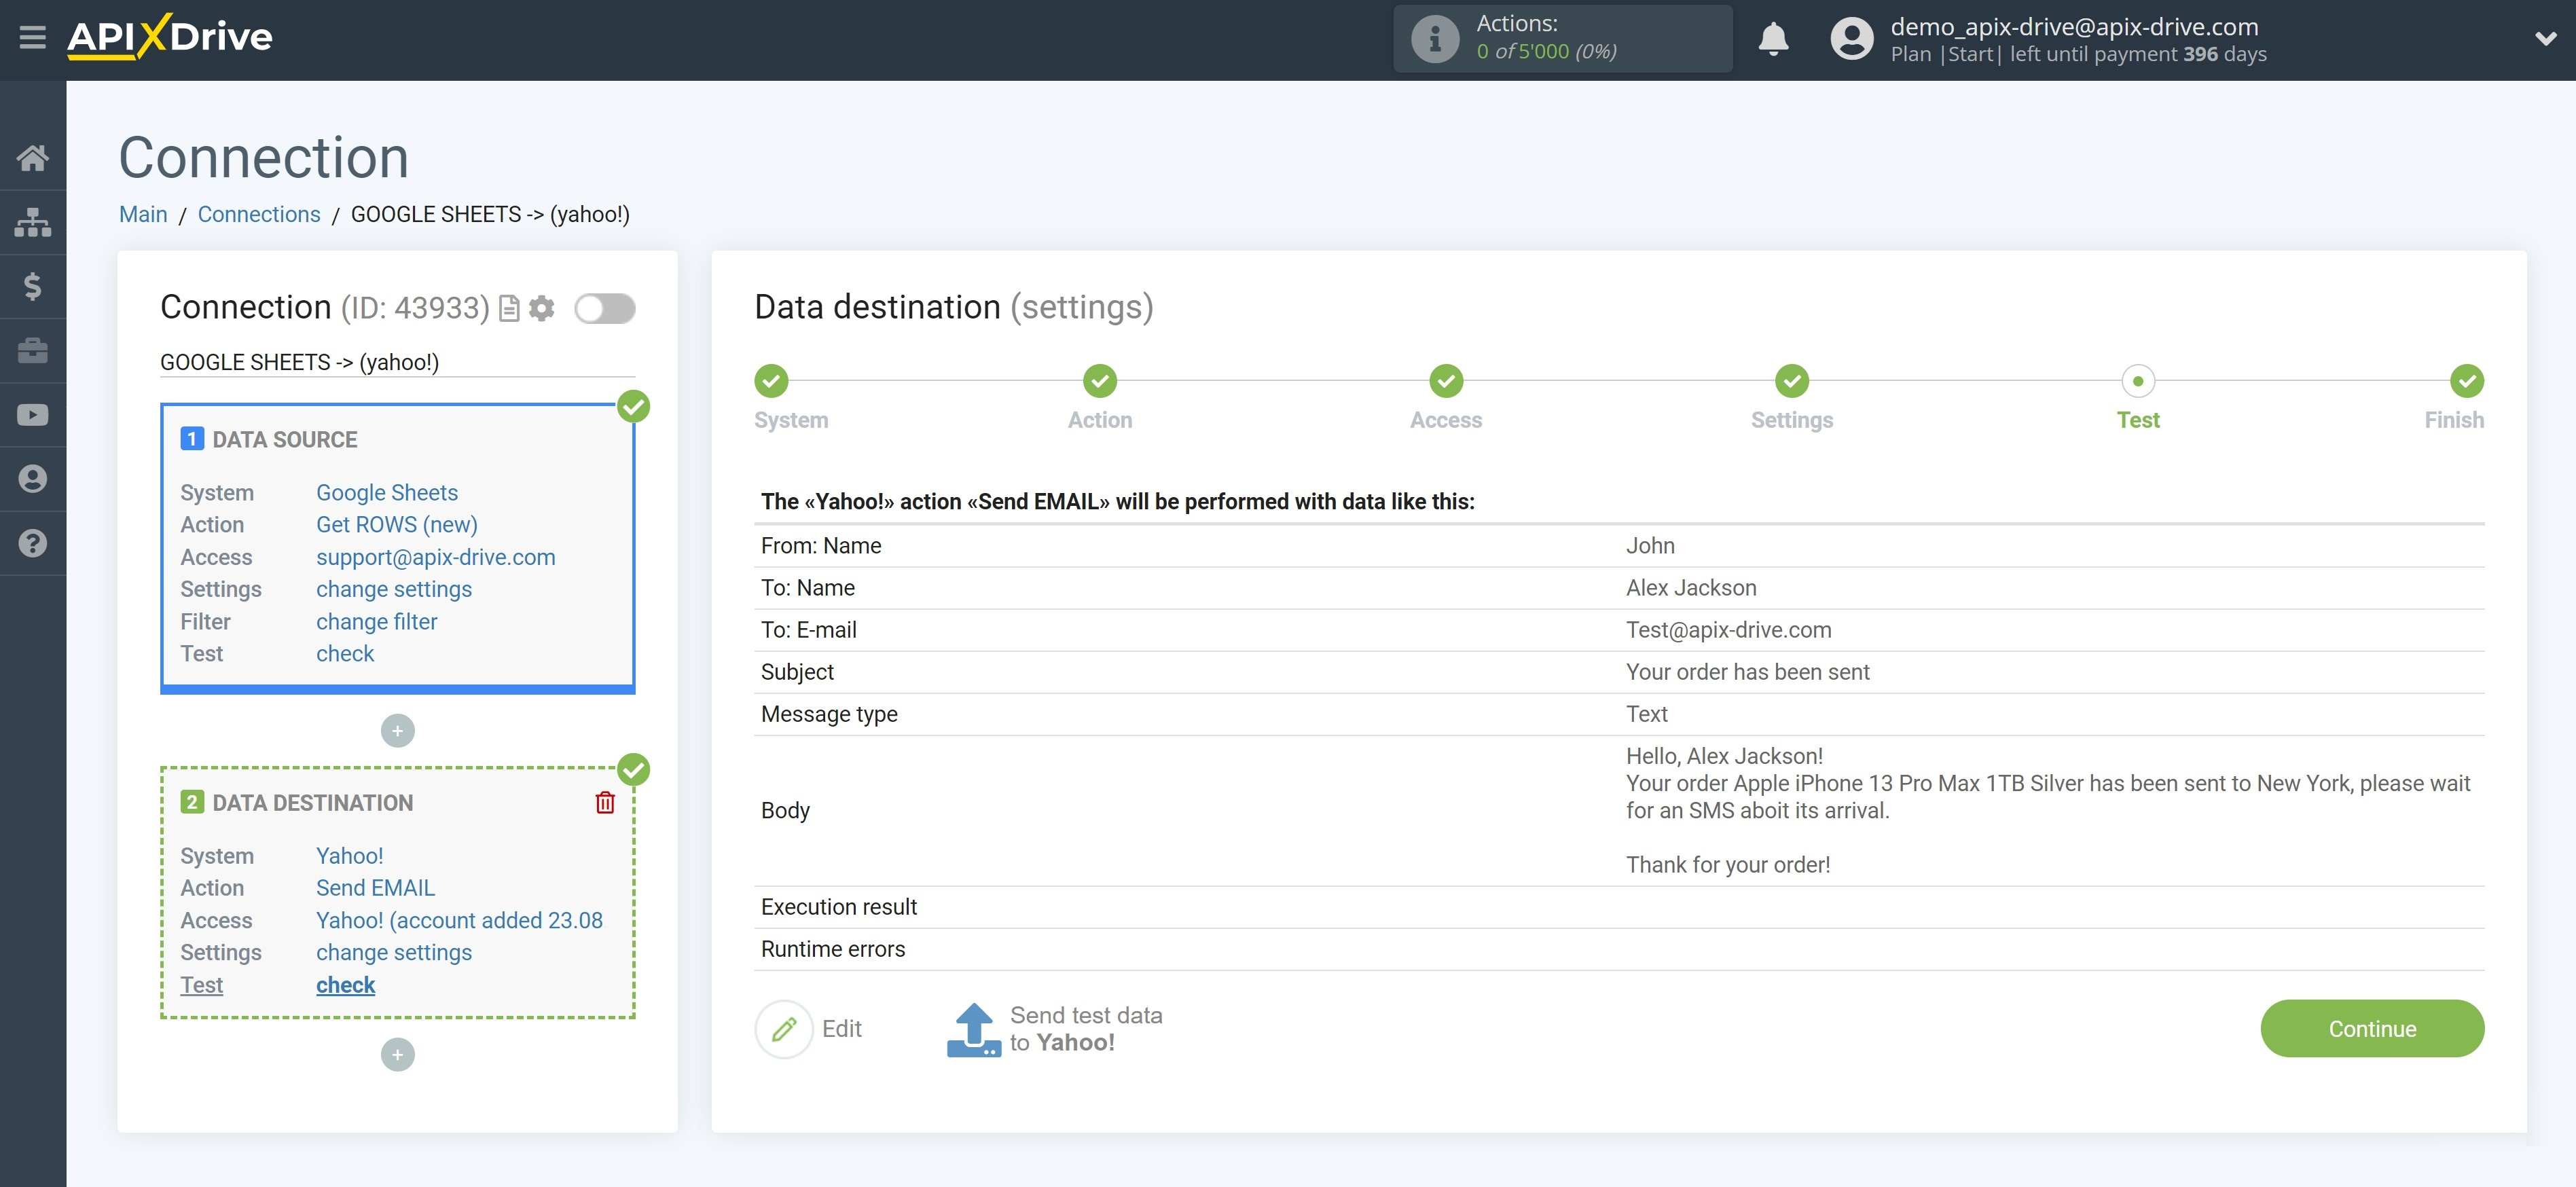Click check in Data Destination block

click(346, 985)
